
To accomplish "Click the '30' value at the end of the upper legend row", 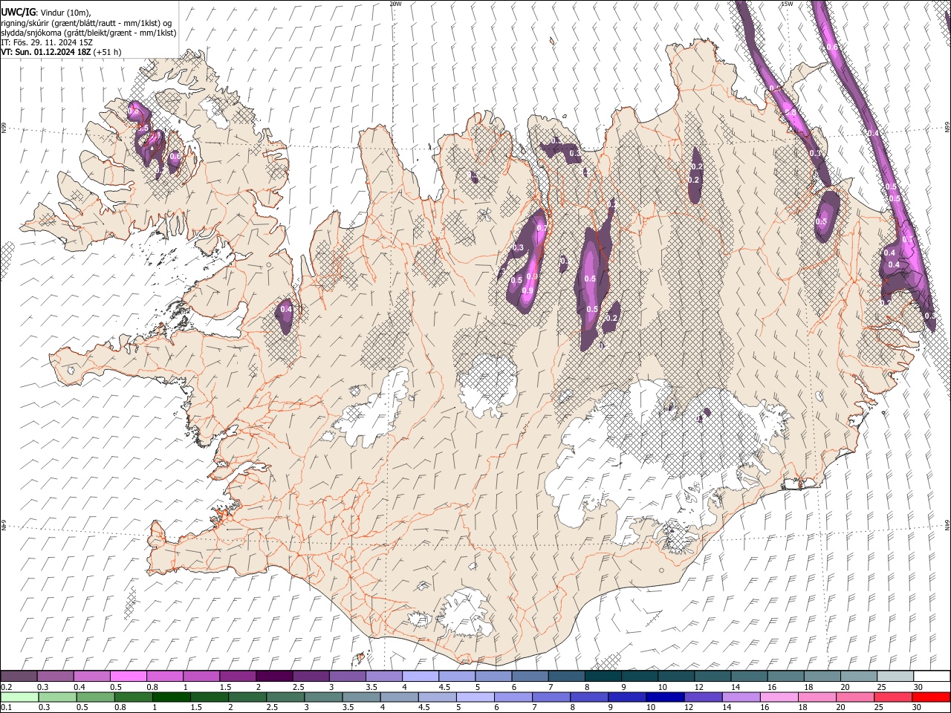I will coord(918,686).
